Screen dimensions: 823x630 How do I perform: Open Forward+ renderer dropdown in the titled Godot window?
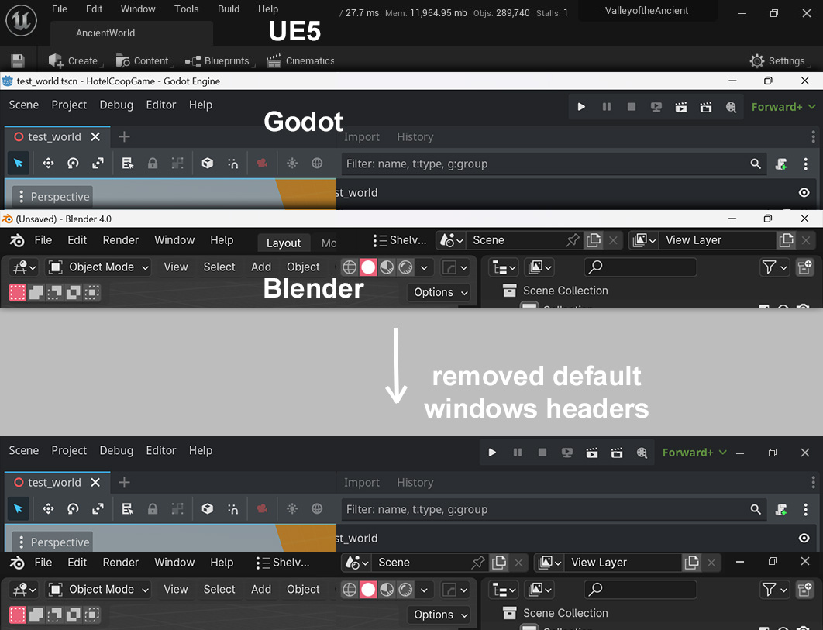coord(783,107)
